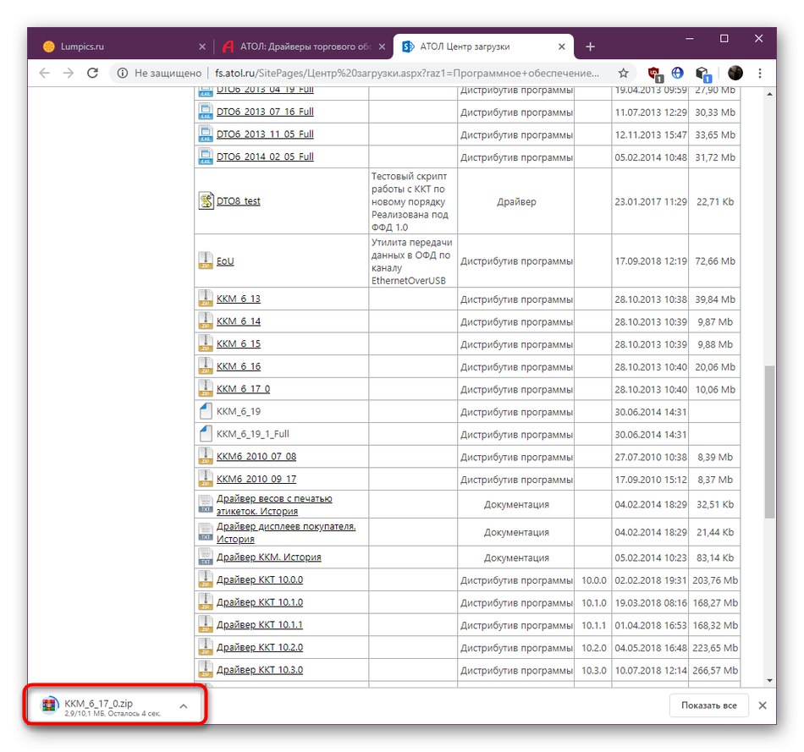Open the KKM_6_15 link
Screen dimensions: 804x752
click(238, 344)
